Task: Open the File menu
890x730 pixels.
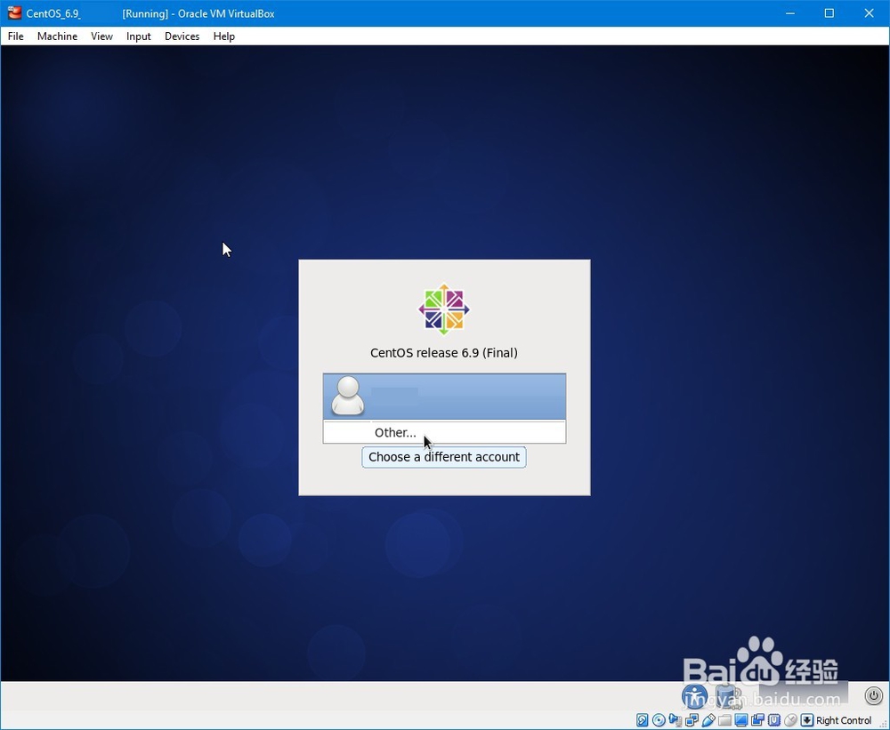Action: (15, 36)
